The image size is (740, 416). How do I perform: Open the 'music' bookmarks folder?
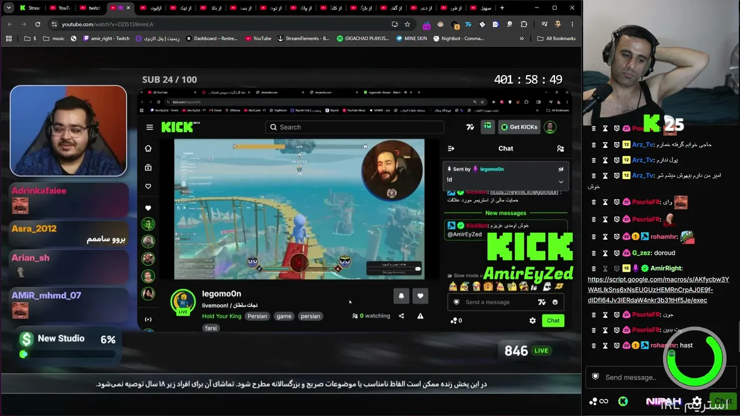point(54,39)
